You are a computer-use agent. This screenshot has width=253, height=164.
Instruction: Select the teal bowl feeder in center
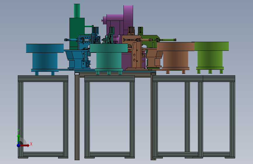[109, 59]
